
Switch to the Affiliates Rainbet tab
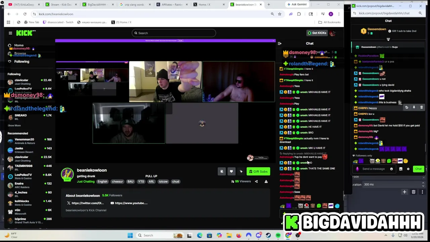(x=172, y=4)
